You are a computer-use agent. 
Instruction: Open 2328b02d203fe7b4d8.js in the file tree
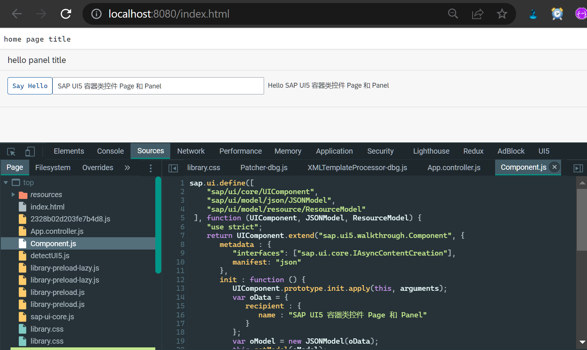click(x=70, y=219)
